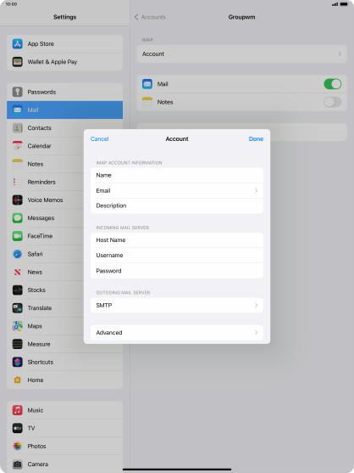Viewport: 354px width, 473px height.
Task: Click the Password input field
Action: coord(177,271)
